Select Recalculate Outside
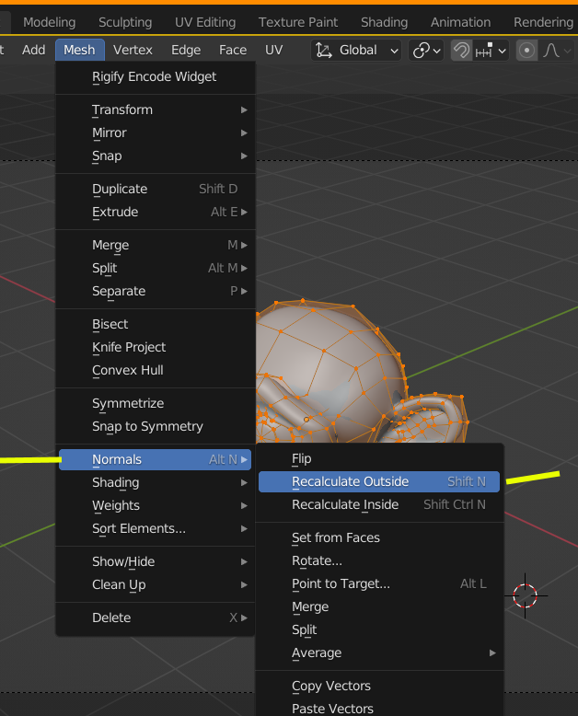 379,481
